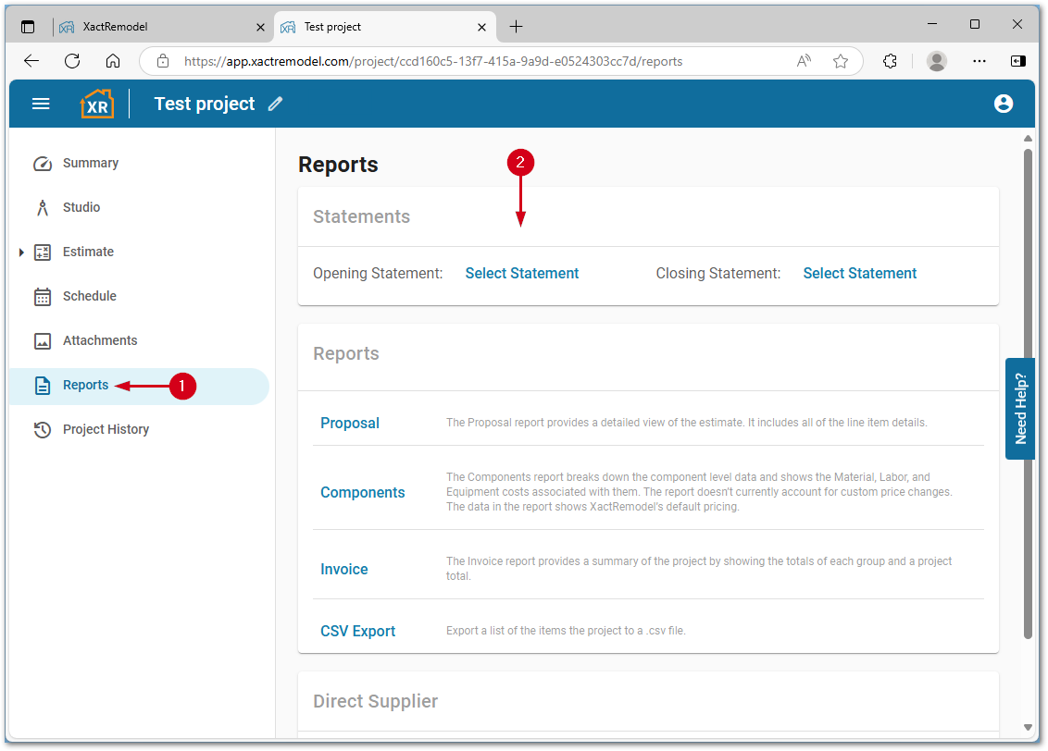Switch to the XactRemodel browser tab
The height and width of the screenshot is (751, 1048).
[160, 27]
